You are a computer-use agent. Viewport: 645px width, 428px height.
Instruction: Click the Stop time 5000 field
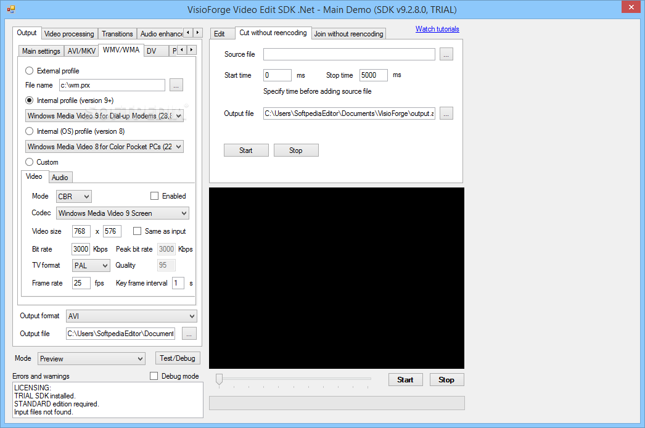[373, 75]
